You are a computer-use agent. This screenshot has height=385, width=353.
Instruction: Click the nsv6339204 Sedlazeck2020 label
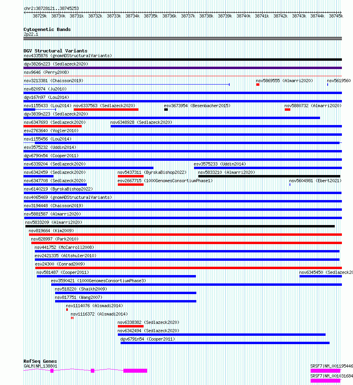(55, 164)
